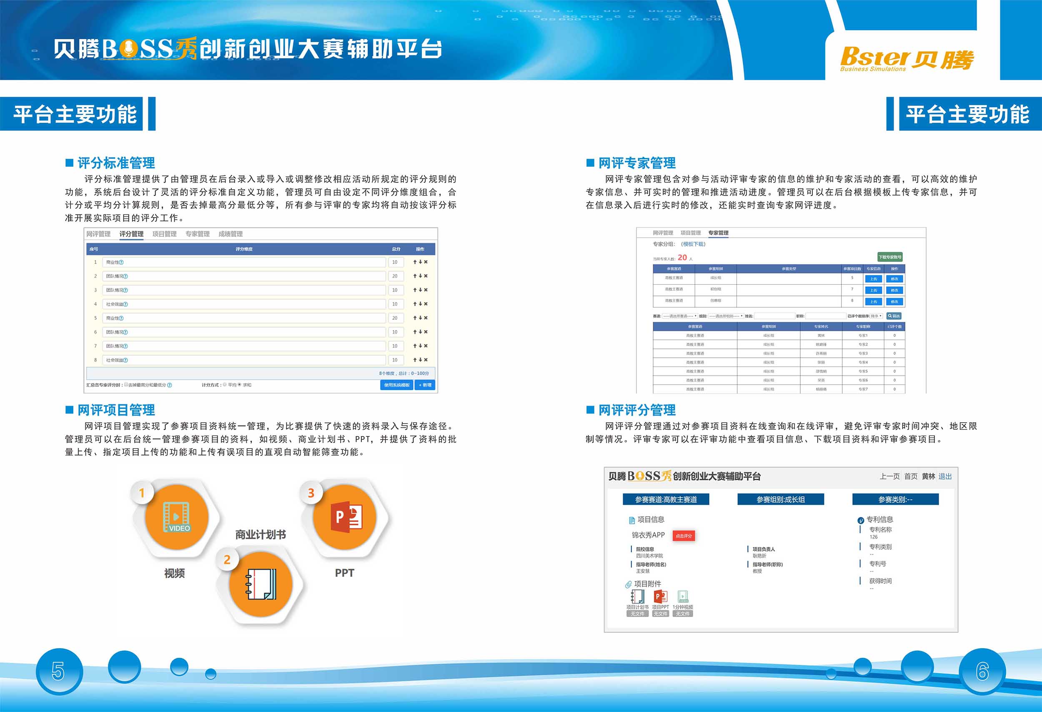The height and width of the screenshot is (712, 1042).
Task: Open the 项目计划书 attachment notebook icon
Action: click(x=638, y=597)
